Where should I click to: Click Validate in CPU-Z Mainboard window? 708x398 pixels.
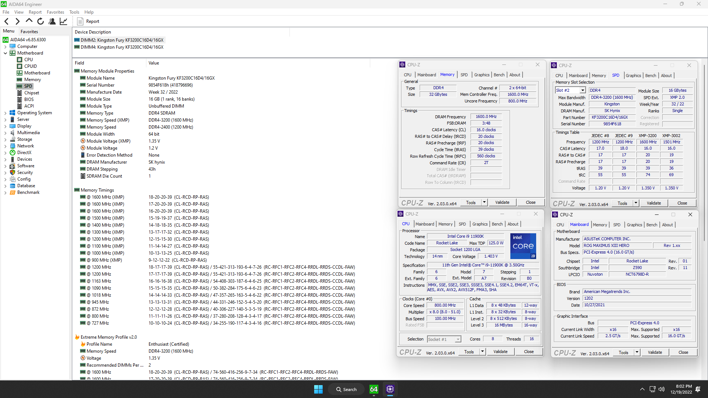point(655,352)
